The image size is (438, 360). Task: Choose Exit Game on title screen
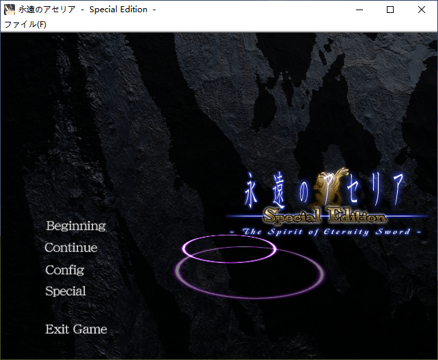pyautogui.click(x=76, y=329)
